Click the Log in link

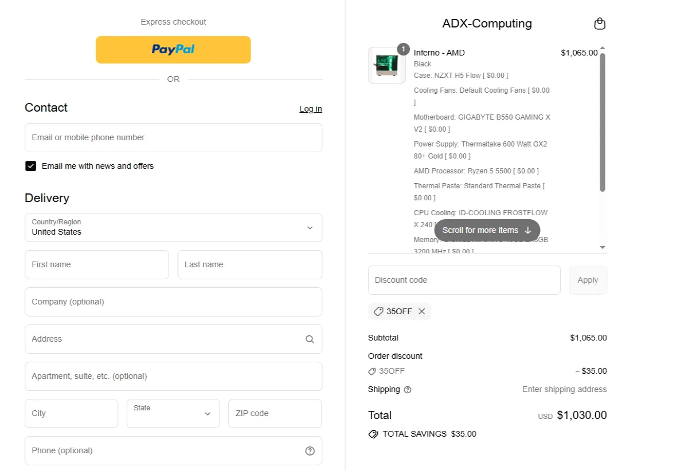click(x=311, y=109)
